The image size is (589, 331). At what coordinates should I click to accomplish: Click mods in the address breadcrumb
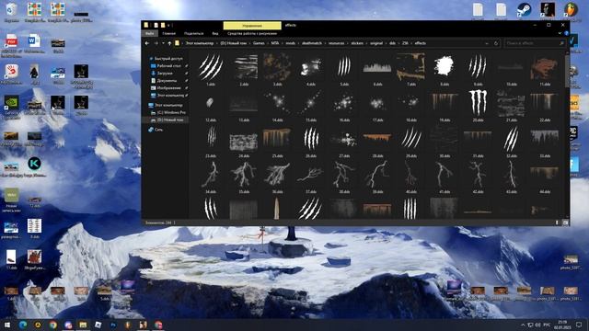[x=291, y=43]
